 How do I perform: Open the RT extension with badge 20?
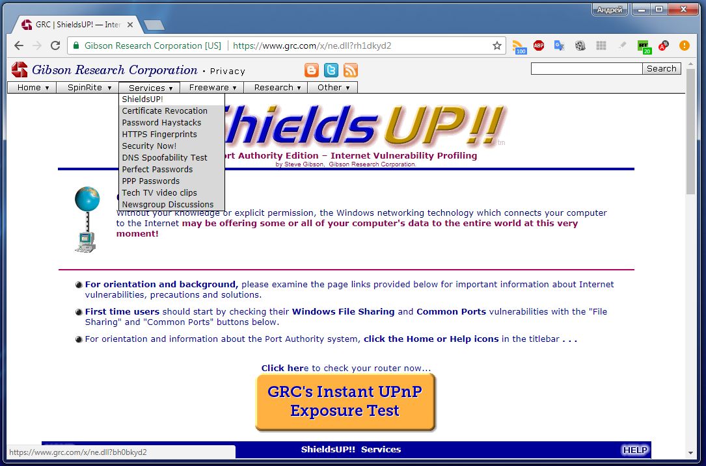pyautogui.click(x=644, y=46)
